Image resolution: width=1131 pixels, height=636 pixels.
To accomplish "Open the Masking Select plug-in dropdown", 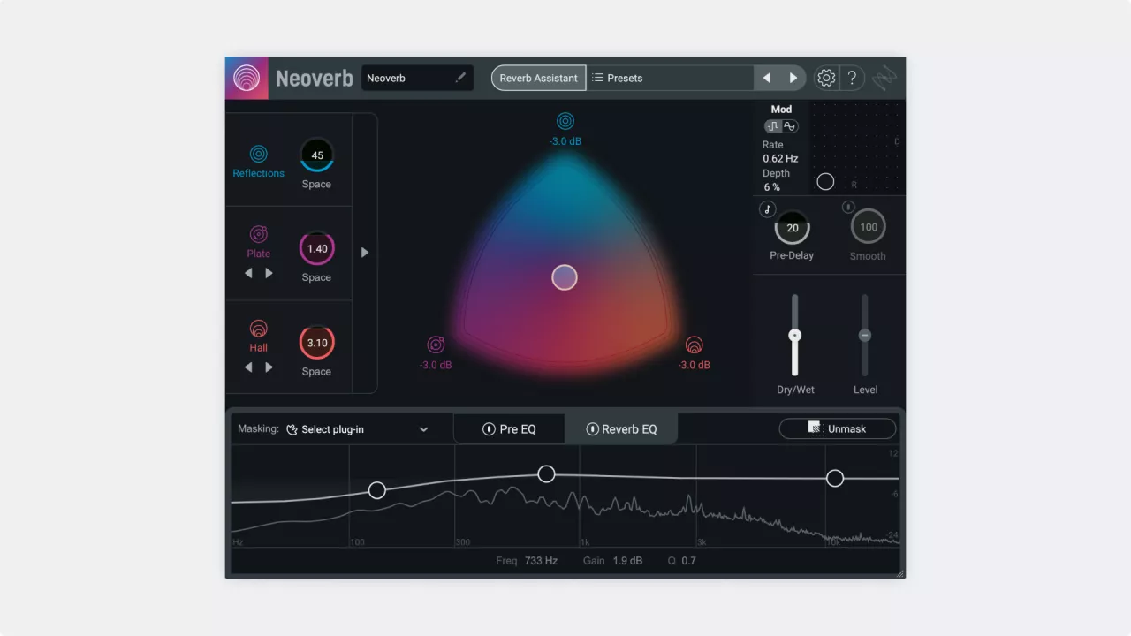I will (358, 429).
